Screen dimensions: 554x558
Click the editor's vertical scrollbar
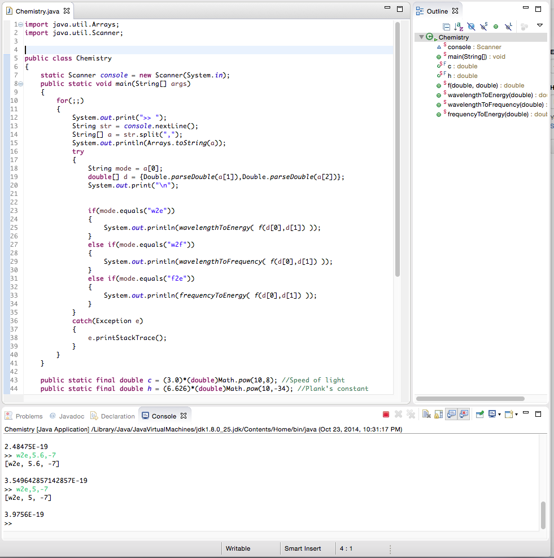click(398, 147)
